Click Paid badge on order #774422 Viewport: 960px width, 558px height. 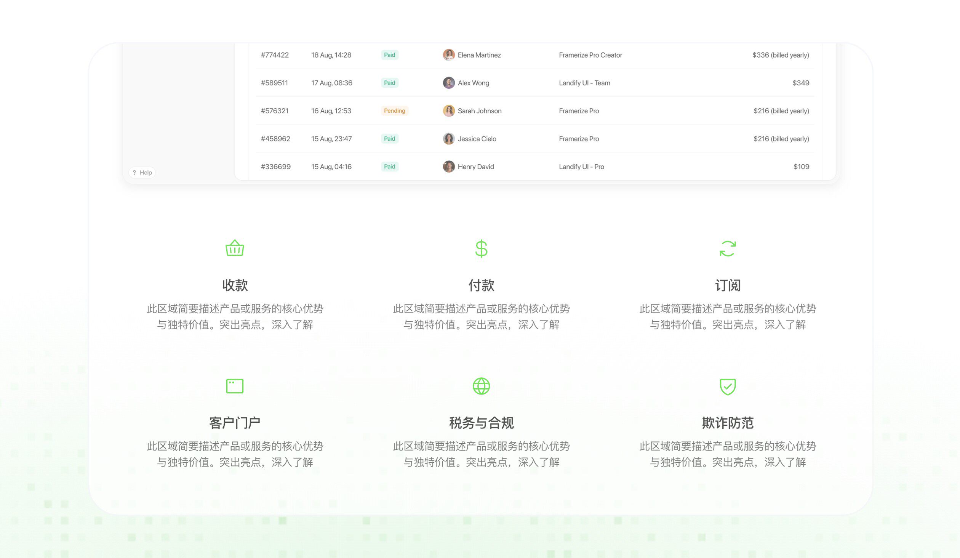pyautogui.click(x=389, y=55)
